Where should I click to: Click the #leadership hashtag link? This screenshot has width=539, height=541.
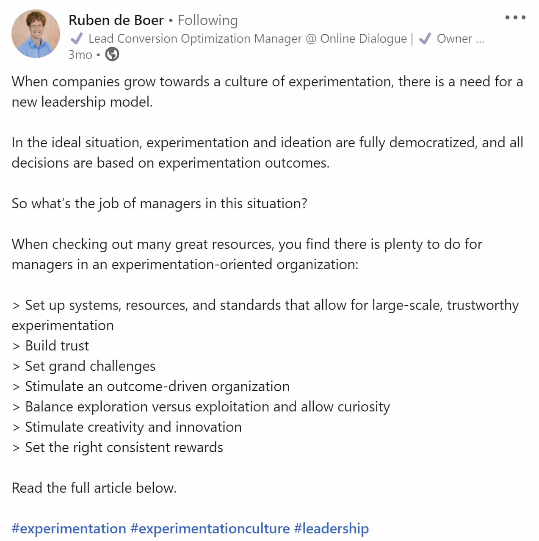coord(331,528)
